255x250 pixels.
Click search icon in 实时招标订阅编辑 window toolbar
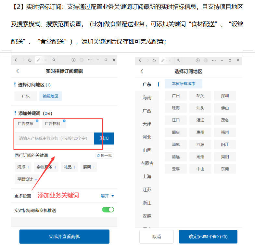click(54, 60)
